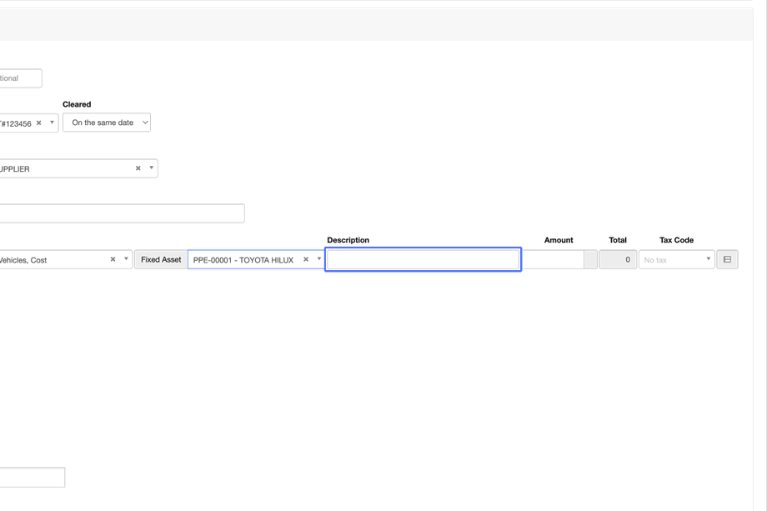Remove the SUPPLIER selection with its X

pyautogui.click(x=138, y=168)
